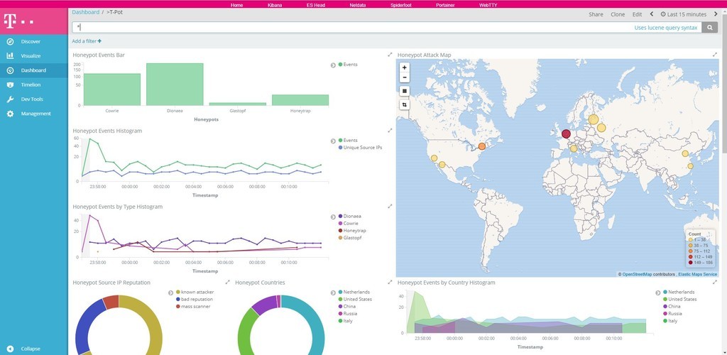727x355 pixels.
Task: Toggle mass scanner legend entry
Action: [x=193, y=306]
